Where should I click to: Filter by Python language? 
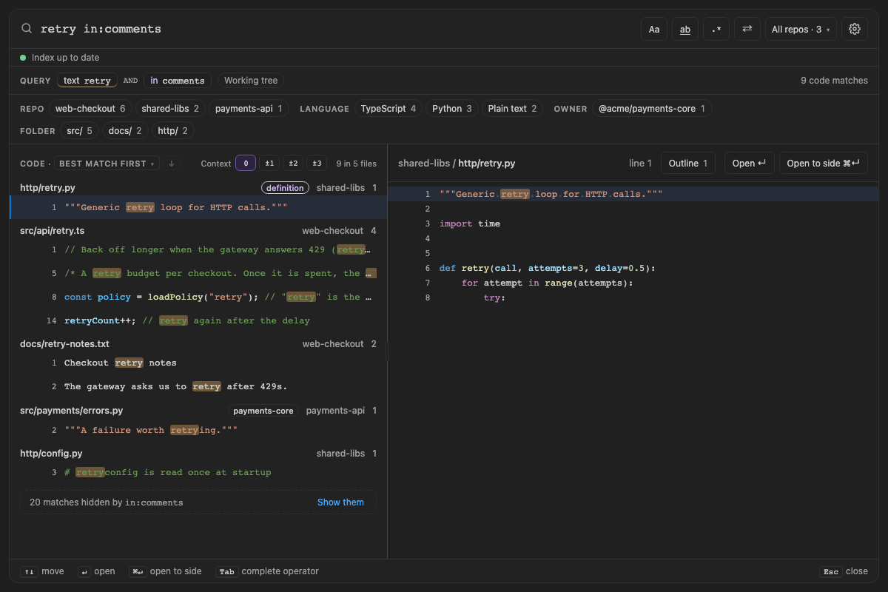(452, 109)
